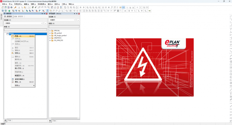Image resolution: width=232 pixels, height=125 pixels.
Task: Expand the GRAPHICS folder node
Action: (50, 38)
